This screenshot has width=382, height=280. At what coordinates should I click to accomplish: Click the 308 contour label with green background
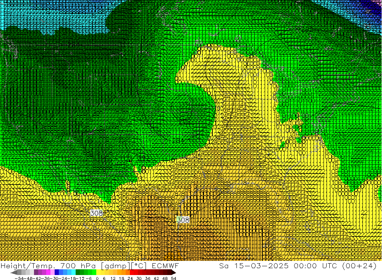click(x=183, y=220)
